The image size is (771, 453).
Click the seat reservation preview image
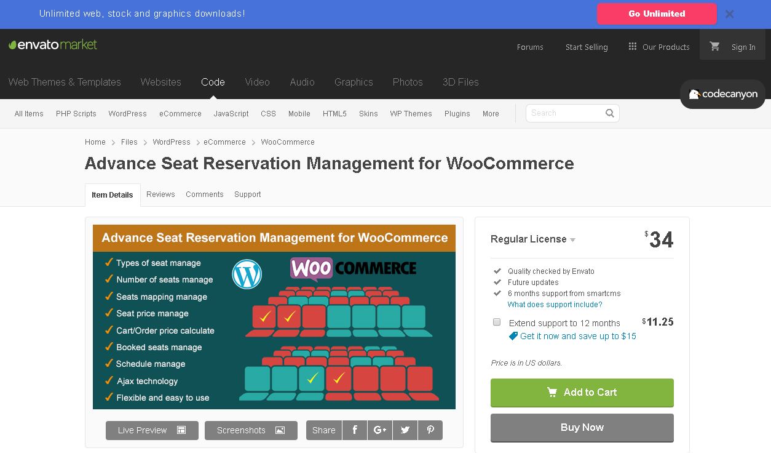pyautogui.click(x=274, y=316)
